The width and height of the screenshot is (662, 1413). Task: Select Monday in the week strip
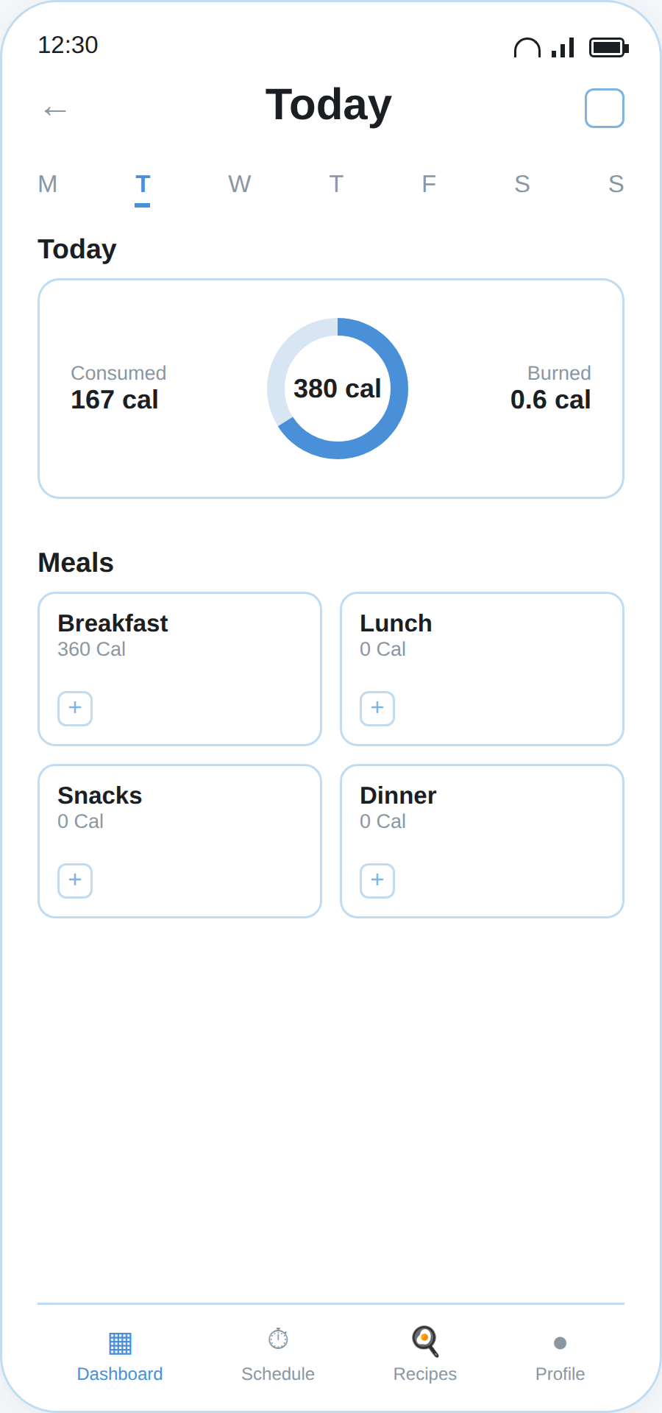48,184
